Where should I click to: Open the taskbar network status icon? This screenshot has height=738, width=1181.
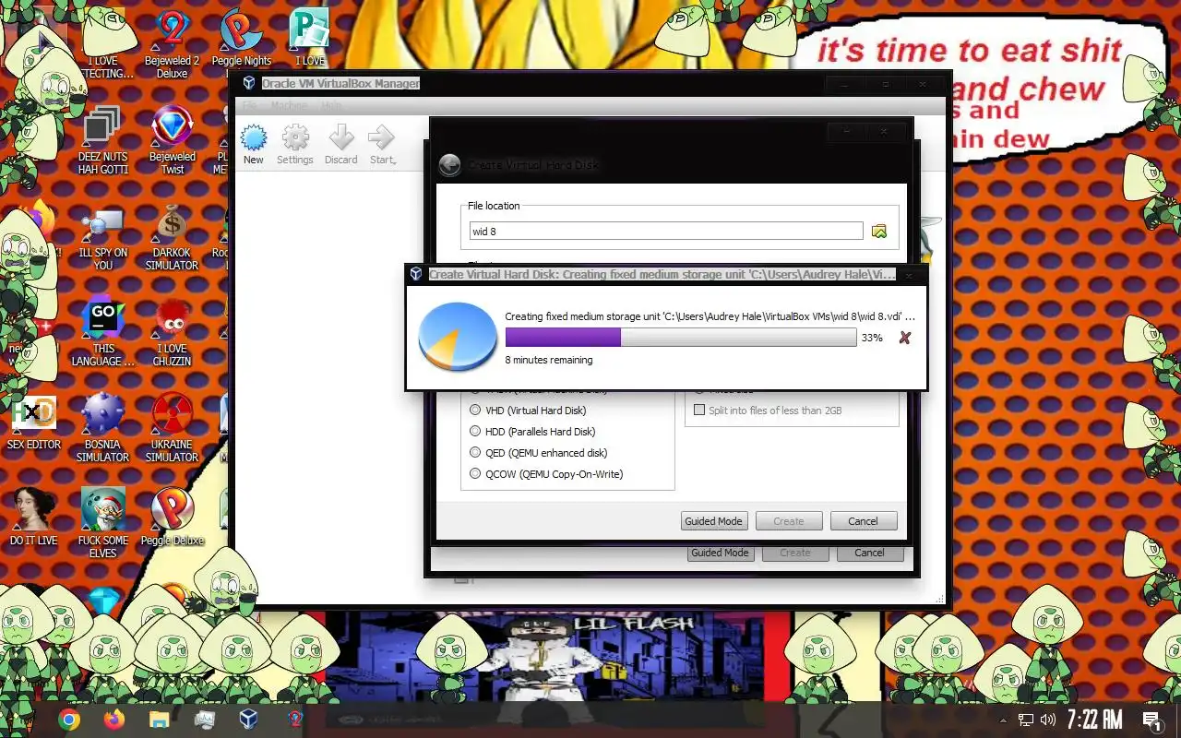[x=1025, y=720]
